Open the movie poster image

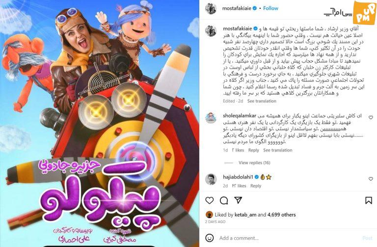click(100, 123)
